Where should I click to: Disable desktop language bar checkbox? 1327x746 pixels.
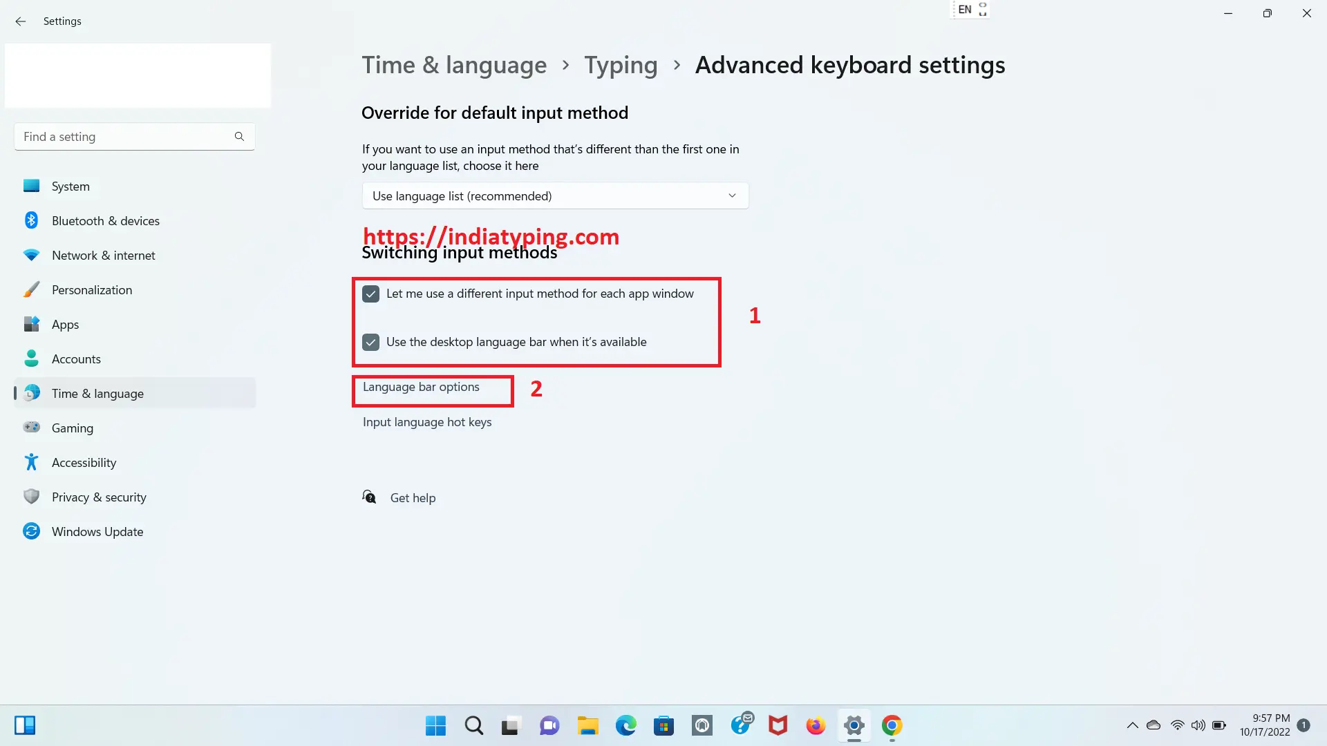click(x=371, y=342)
